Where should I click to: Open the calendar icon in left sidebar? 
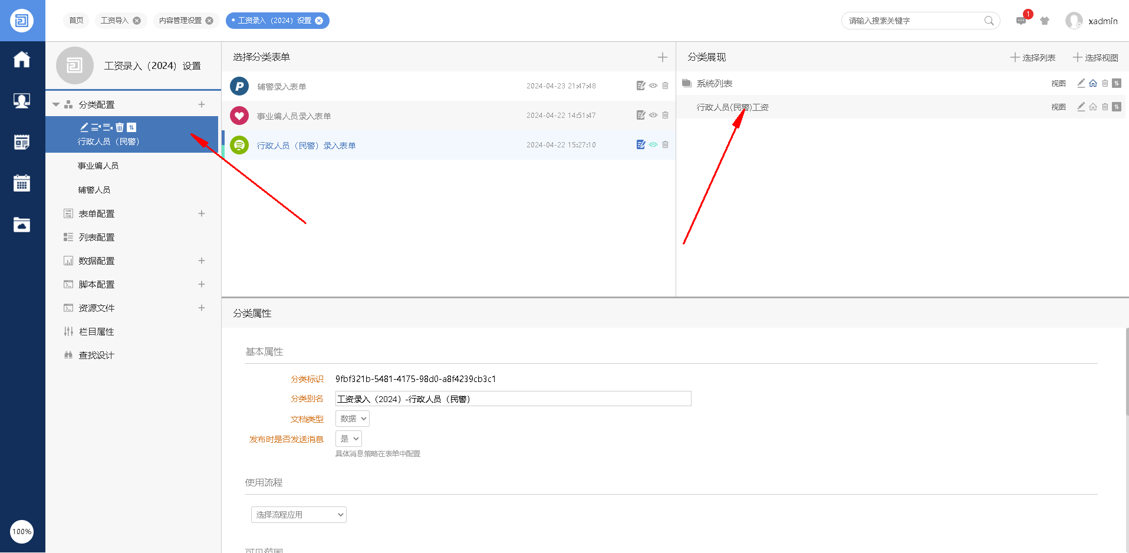(x=22, y=183)
